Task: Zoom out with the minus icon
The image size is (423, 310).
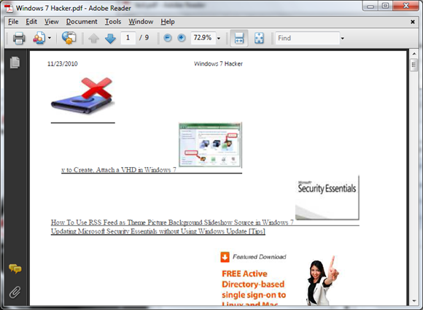Action: pyautogui.click(x=168, y=38)
